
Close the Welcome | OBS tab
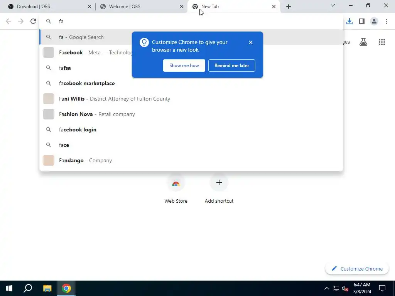[x=182, y=7]
